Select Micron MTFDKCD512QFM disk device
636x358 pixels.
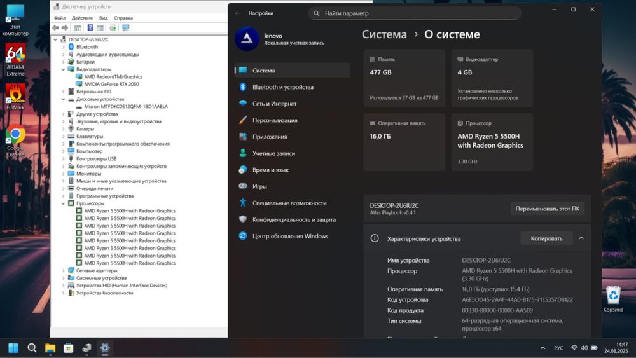pos(126,107)
